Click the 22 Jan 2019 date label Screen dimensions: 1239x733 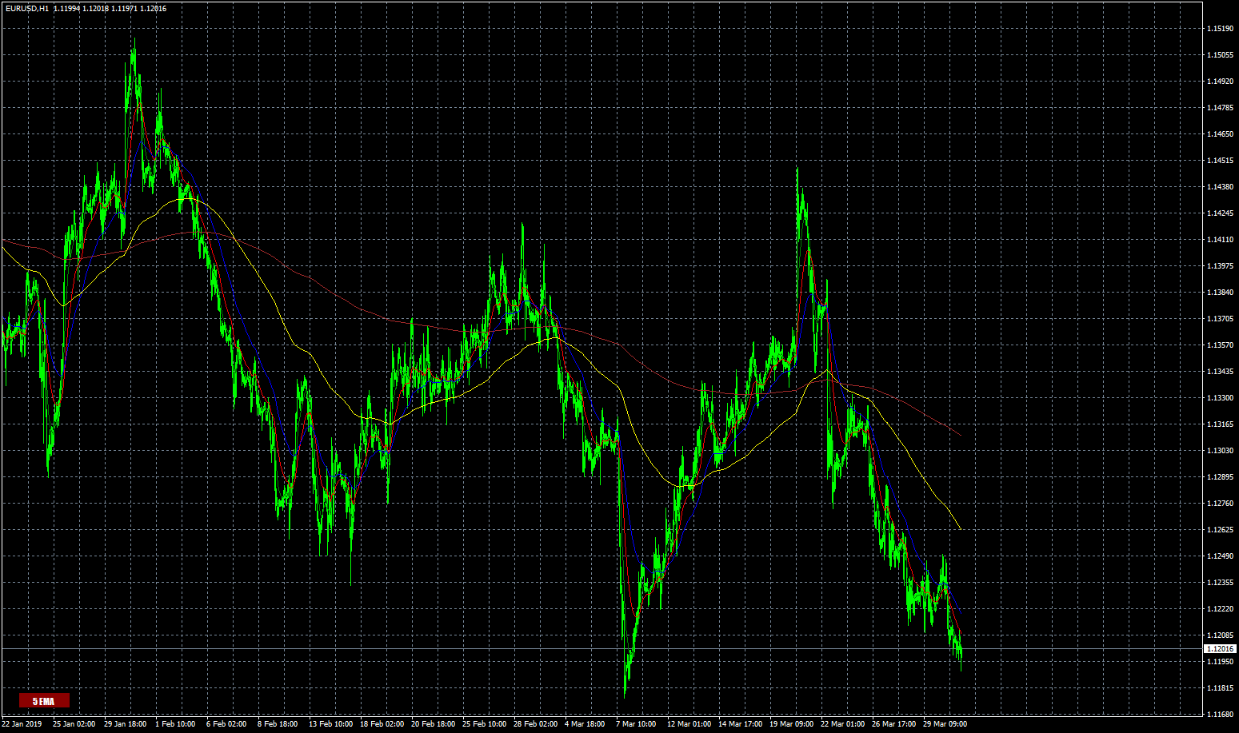(22, 724)
